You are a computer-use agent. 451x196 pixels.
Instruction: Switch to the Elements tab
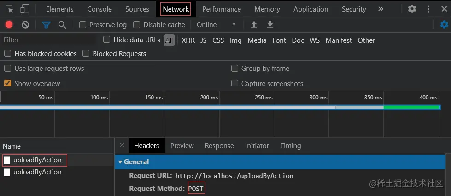(x=59, y=9)
